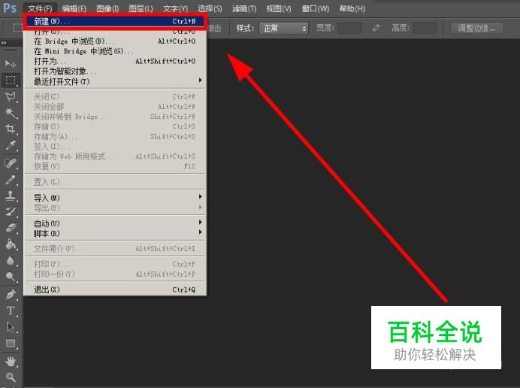This screenshot has width=520, height=388.
Task: Open the 文件(F) menu
Action: [x=40, y=8]
